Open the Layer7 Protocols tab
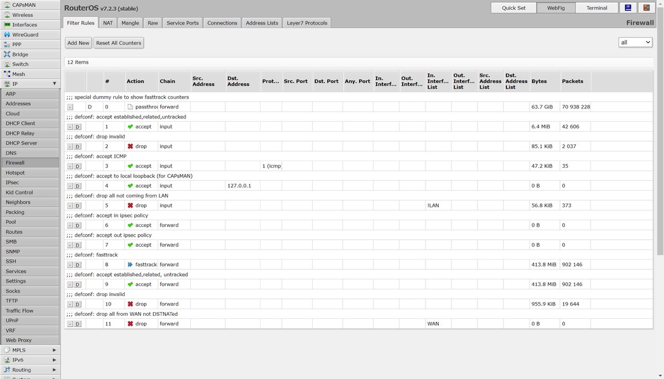 pyautogui.click(x=307, y=23)
